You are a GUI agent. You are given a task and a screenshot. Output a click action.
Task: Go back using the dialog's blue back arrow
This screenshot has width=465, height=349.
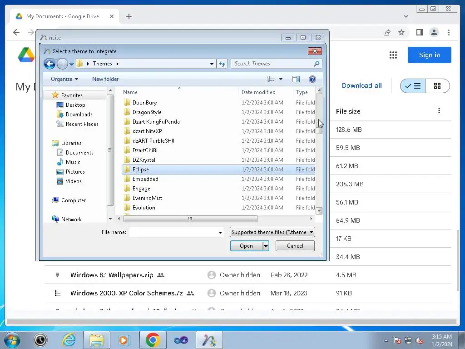pyautogui.click(x=49, y=64)
